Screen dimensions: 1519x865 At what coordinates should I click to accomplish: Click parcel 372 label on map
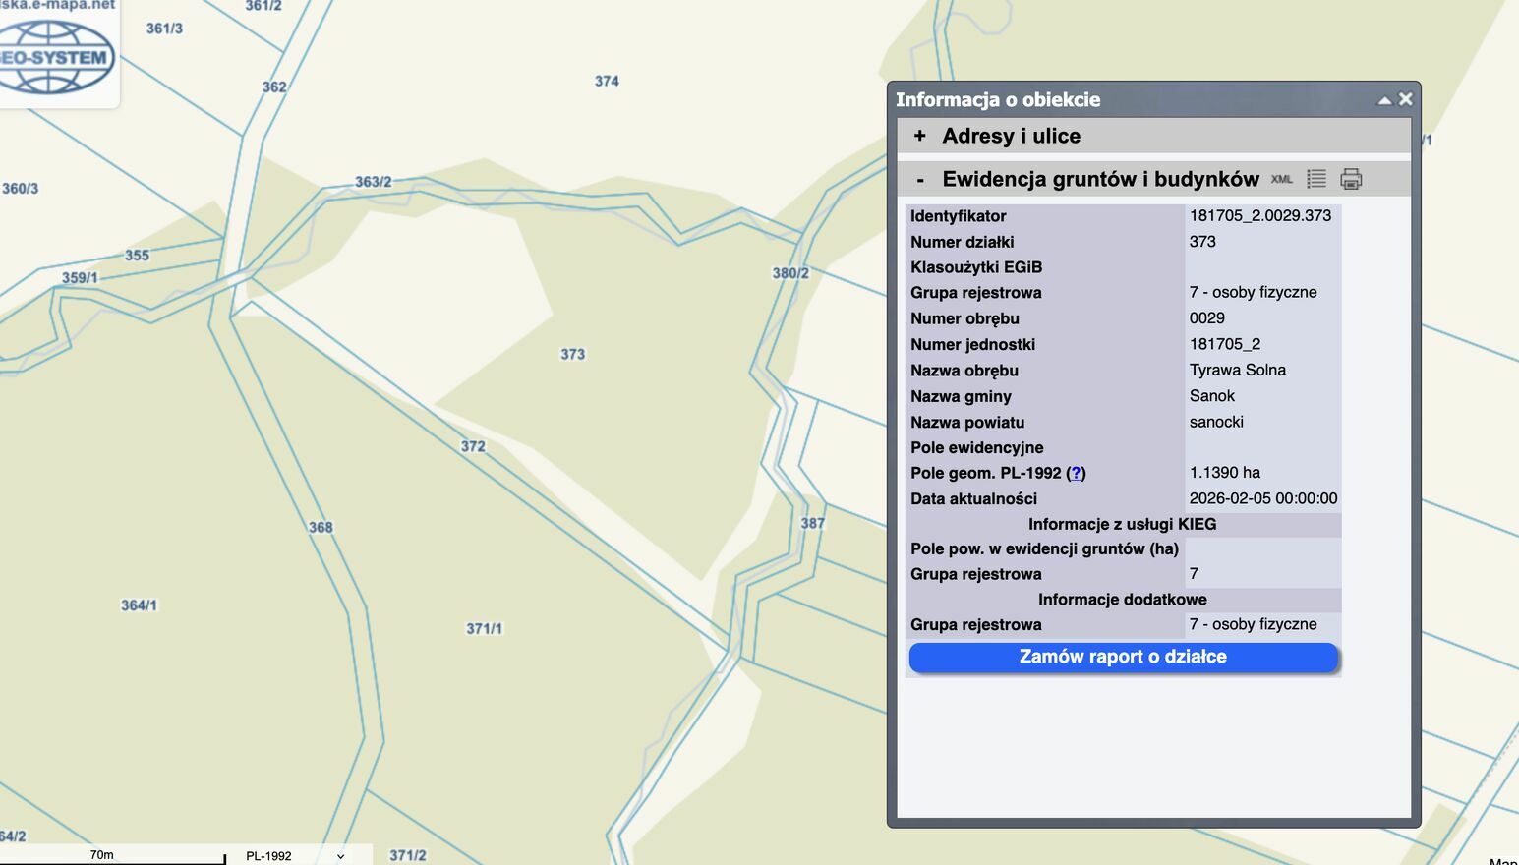(x=473, y=446)
